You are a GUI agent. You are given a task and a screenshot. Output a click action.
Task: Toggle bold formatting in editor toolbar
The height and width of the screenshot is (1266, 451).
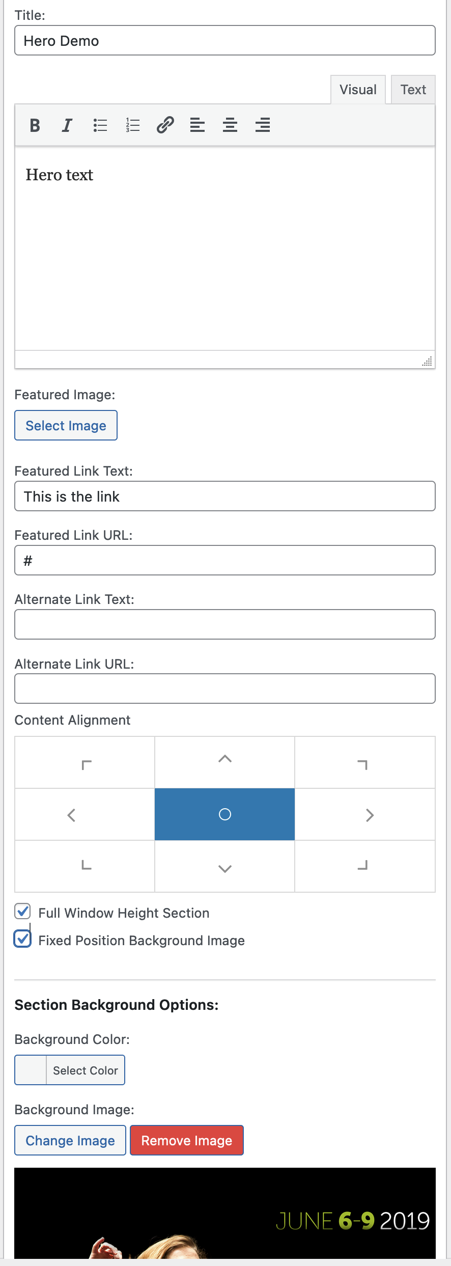(x=35, y=125)
